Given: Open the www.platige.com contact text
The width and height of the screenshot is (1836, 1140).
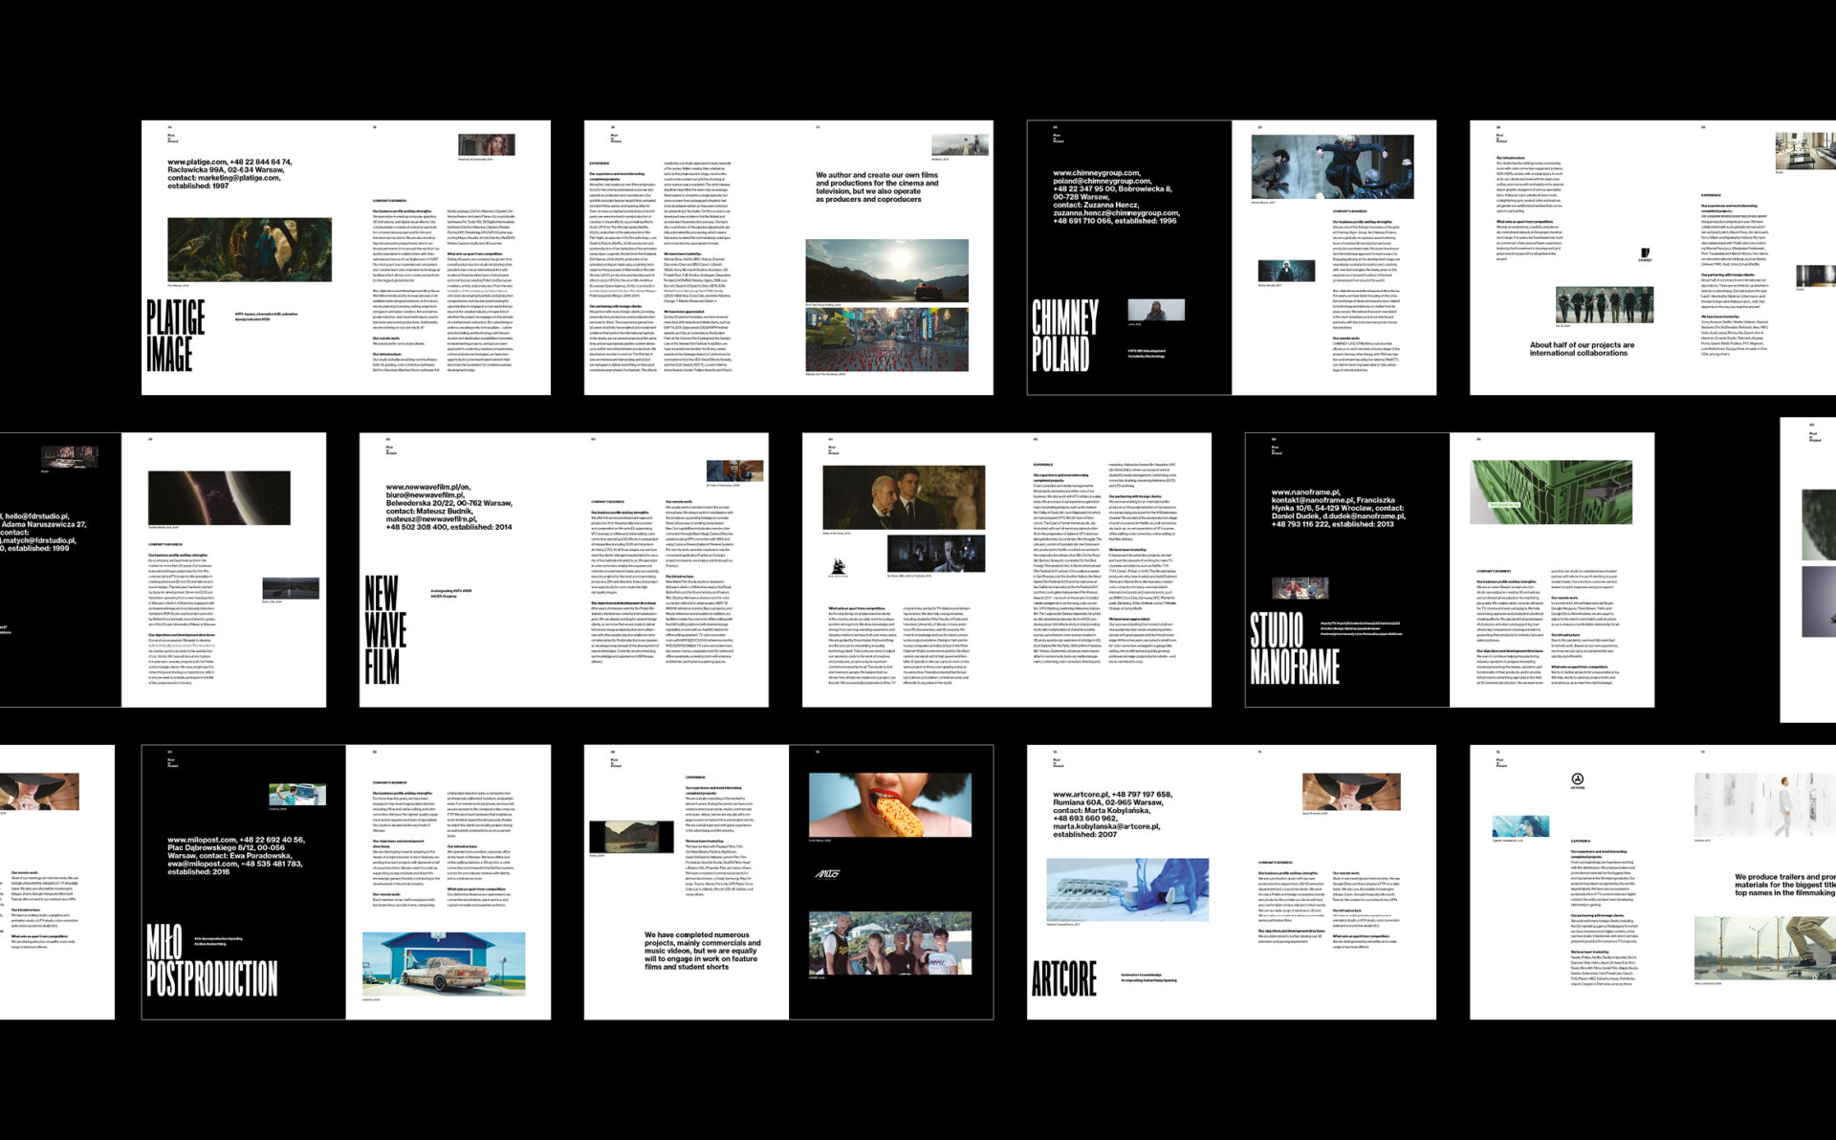Looking at the screenshot, I should (x=229, y=174).
